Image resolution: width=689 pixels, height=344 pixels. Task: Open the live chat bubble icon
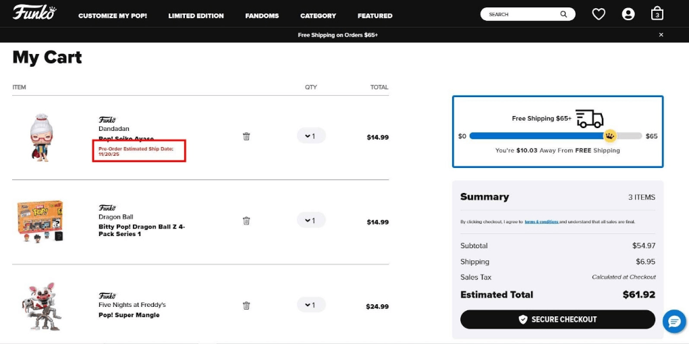click(x=674, y=322)
